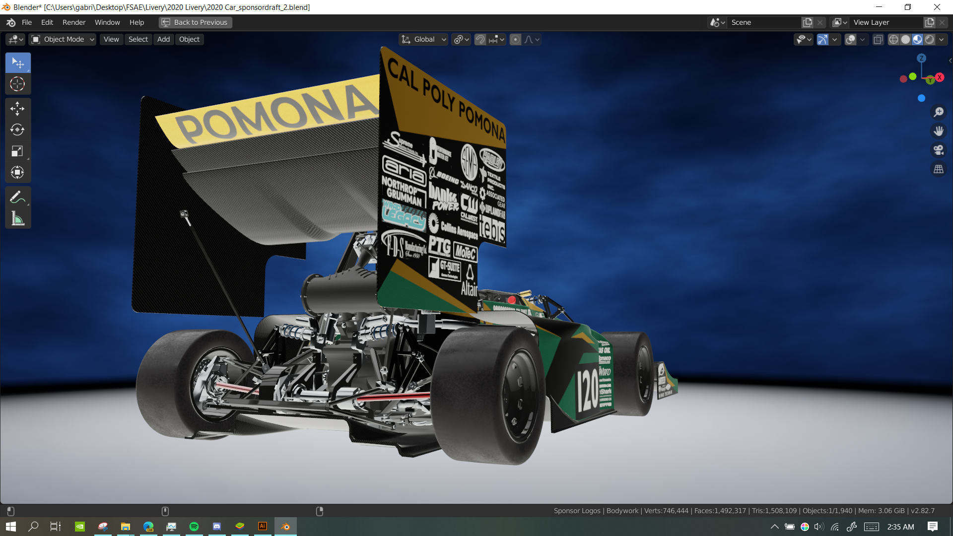The image size is (953, 536).
Task: Open the Object Mode dropdown
Action: (63, 40)
